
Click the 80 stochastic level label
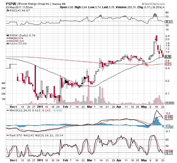click(x=167, y=140)
